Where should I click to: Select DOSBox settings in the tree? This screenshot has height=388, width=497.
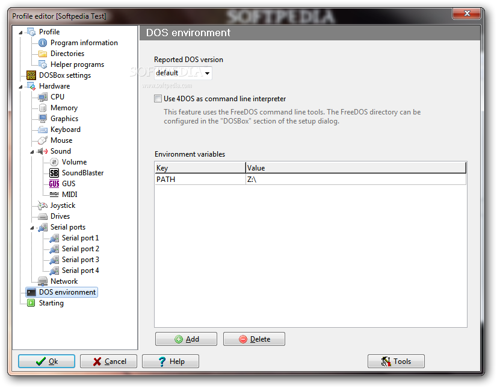coord(64,75)
